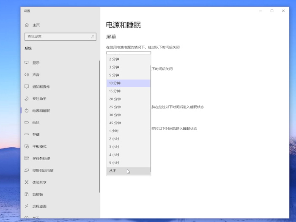Open 剪贴板 settings label
This screenshot has width=296, height=222.
(38, 194)
